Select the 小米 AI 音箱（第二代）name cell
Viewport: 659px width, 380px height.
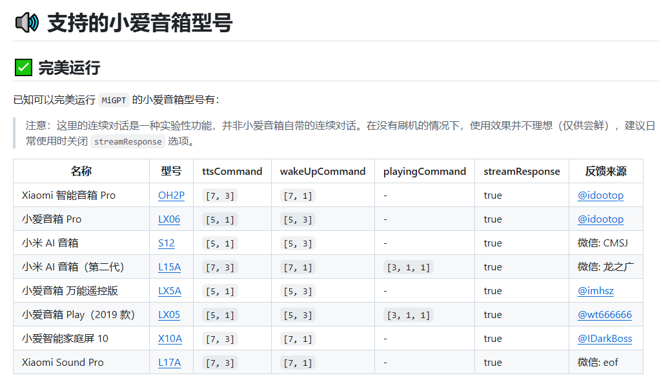coord(81,267)
